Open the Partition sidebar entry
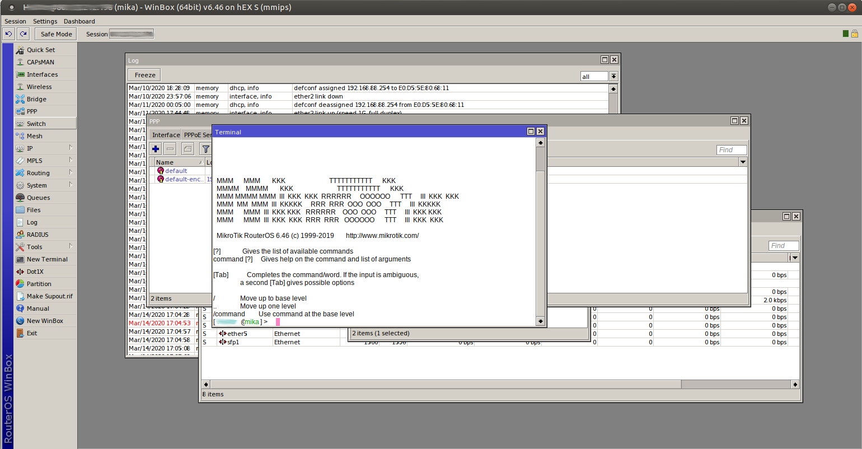This screenshot has height=449, width=862. point(45,284)
